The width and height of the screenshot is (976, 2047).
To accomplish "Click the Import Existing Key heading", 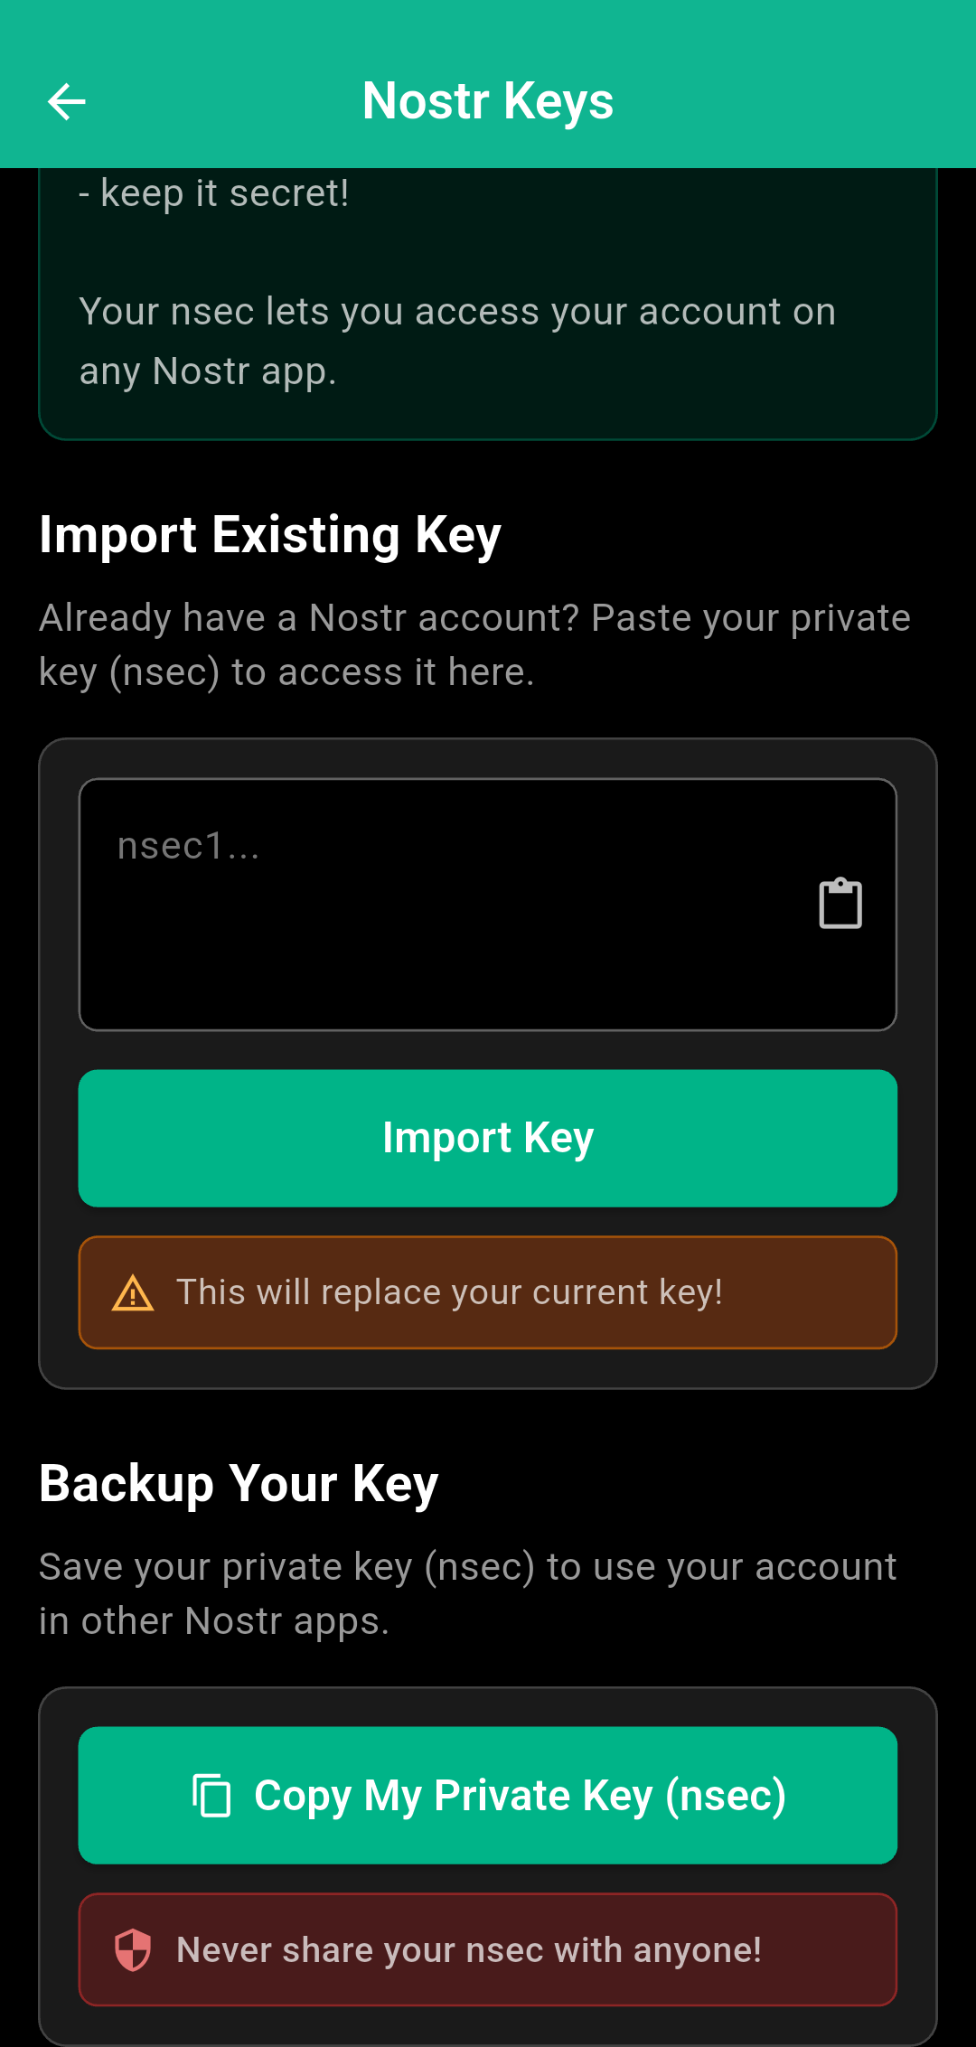I will (x=269, y=534).
